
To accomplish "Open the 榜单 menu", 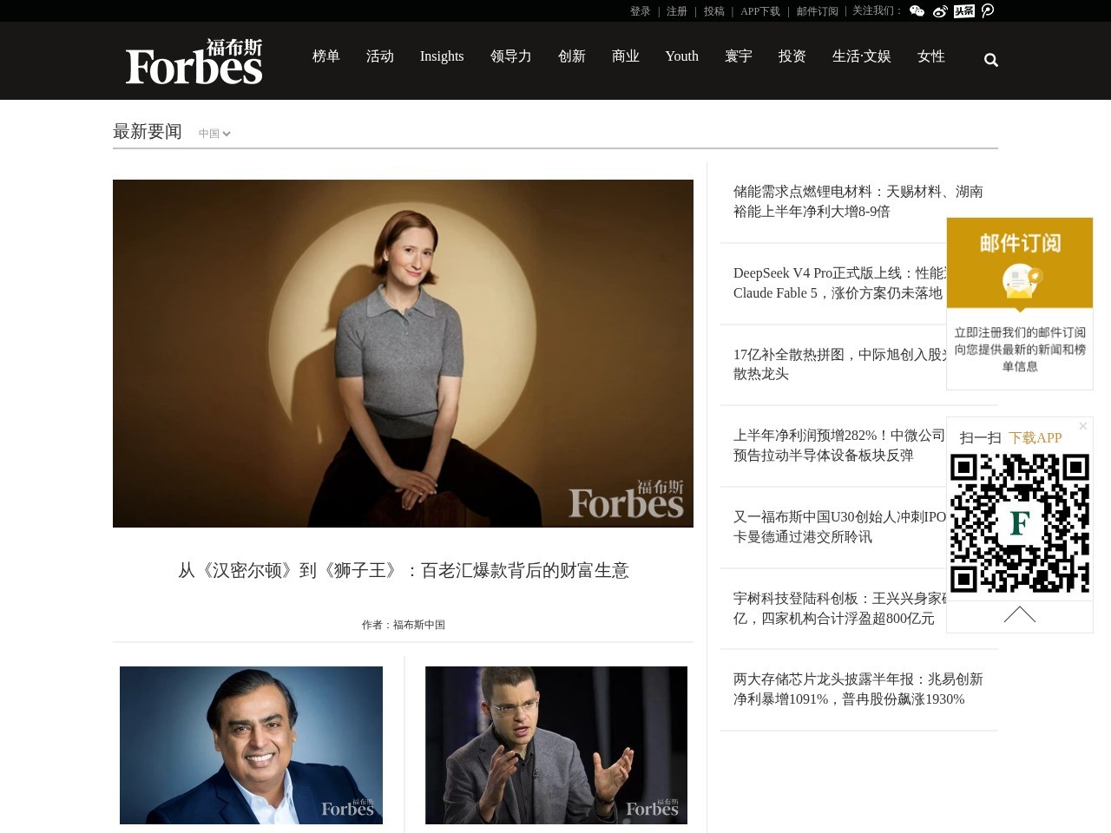I will tap(326, 56).
